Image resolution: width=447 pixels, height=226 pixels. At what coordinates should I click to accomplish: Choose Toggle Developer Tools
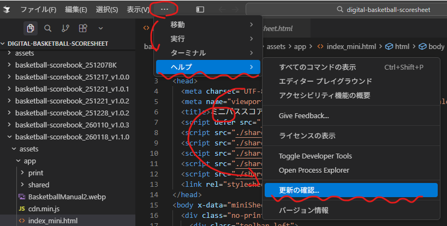point(351,156)
